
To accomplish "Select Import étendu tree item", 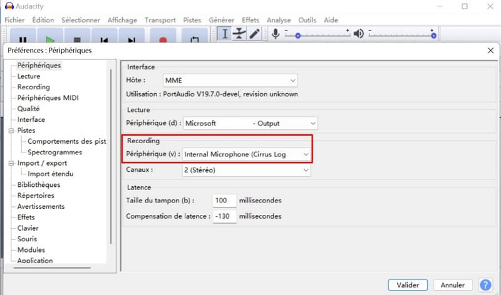I will (x=51, y=174).
